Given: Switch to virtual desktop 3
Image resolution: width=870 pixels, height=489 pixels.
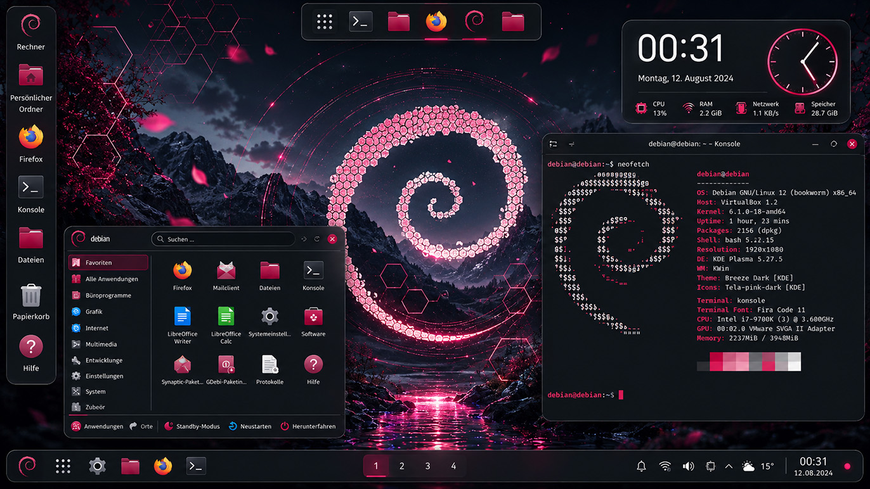Looking at the screenshot, I should [x=427, y=466].
